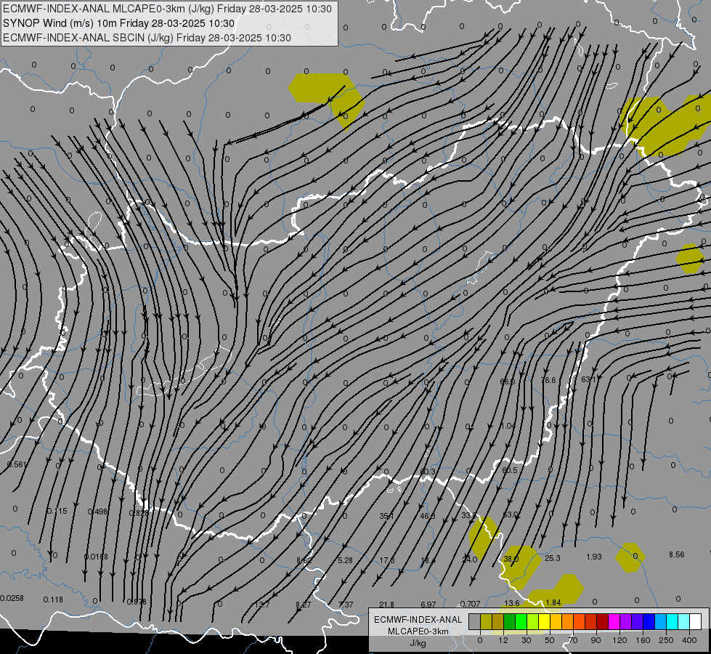Click the 46.8 grid value on map
The width and height of the screenshot is (711, 654).
(428, 516)
